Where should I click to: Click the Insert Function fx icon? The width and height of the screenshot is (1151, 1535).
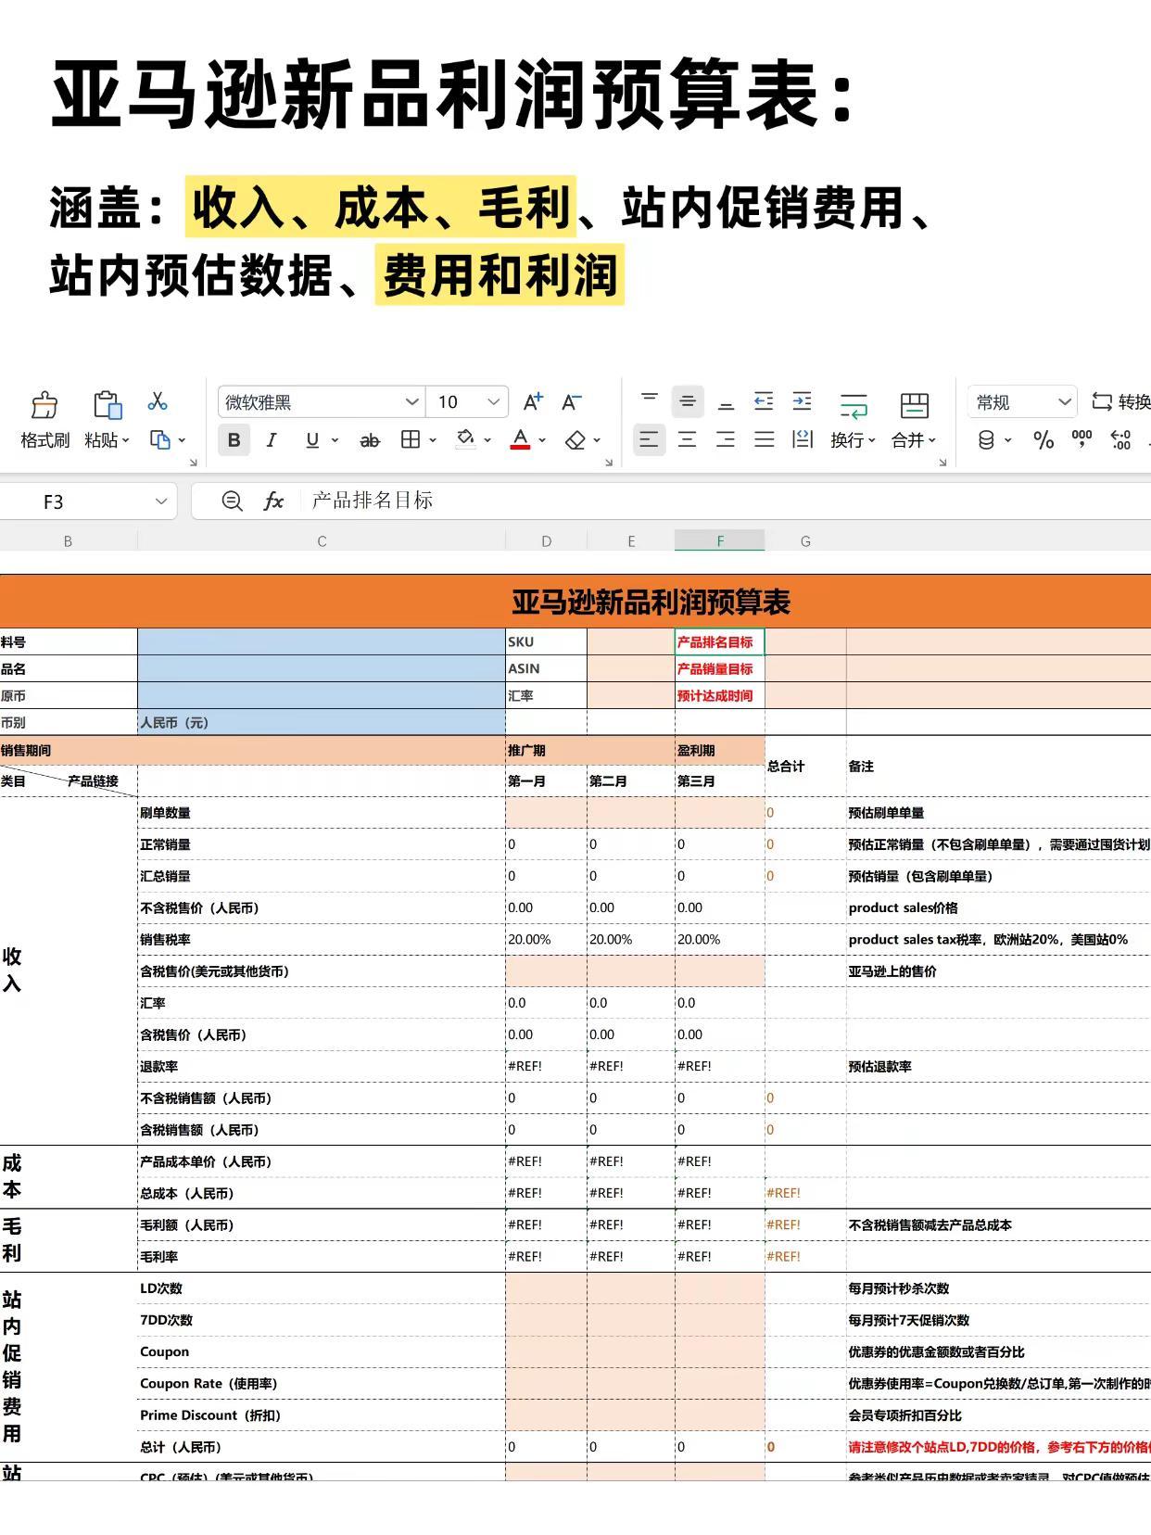coord(273,501)
